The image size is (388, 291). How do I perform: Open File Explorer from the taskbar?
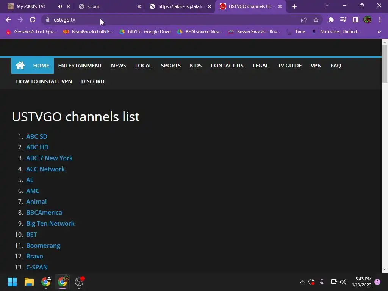pyautogui.click(x=29, y=282)
